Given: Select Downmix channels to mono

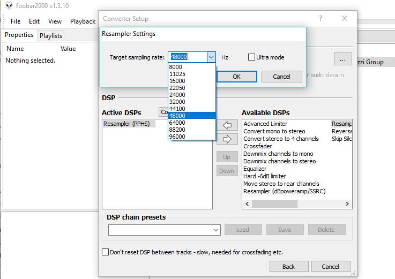Looking at the screenshot, I should coord(278,154).
